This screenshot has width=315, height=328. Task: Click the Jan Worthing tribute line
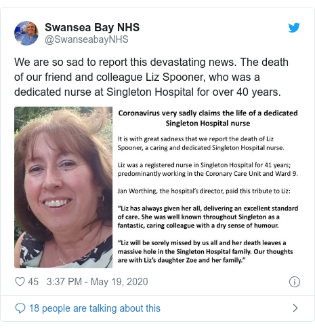click(204, 191)
